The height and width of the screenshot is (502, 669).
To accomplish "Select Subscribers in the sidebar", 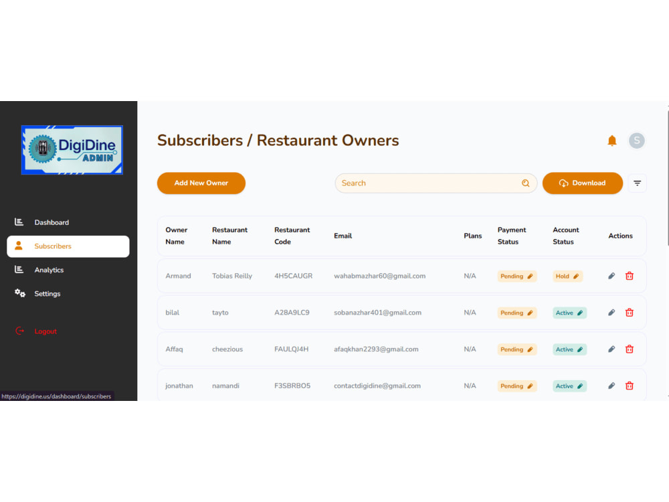I will (68, 246).
